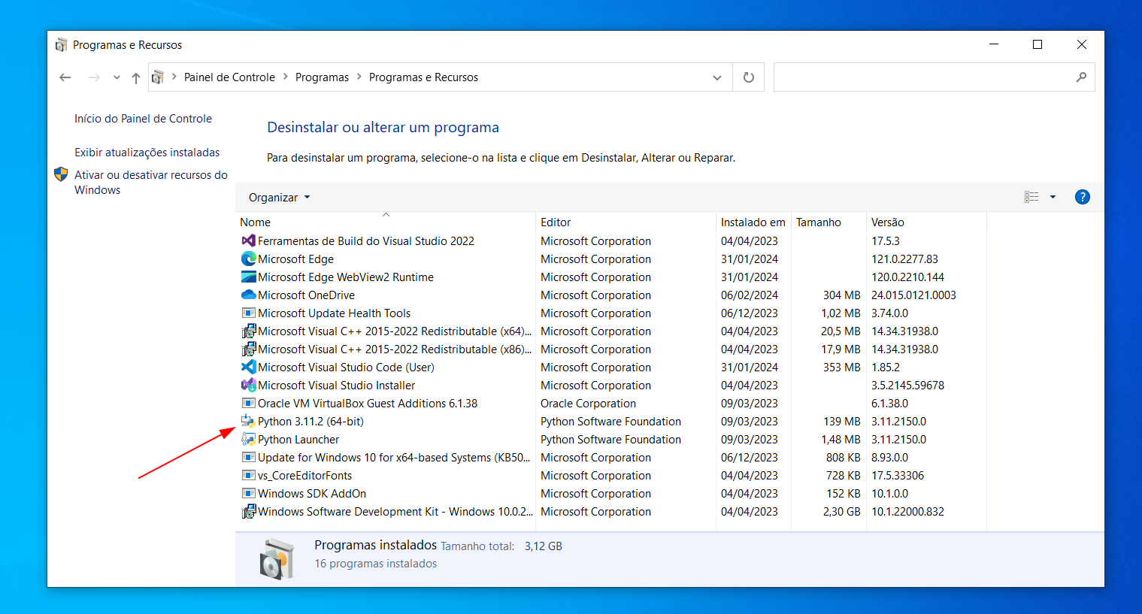Screen dimensions: 1142x614
Task: Open Help via the question mark icon
Action: pos(1082,197)
